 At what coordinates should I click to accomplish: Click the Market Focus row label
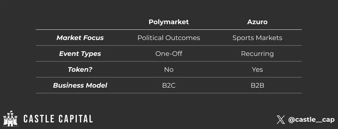(x=80, y=38)
